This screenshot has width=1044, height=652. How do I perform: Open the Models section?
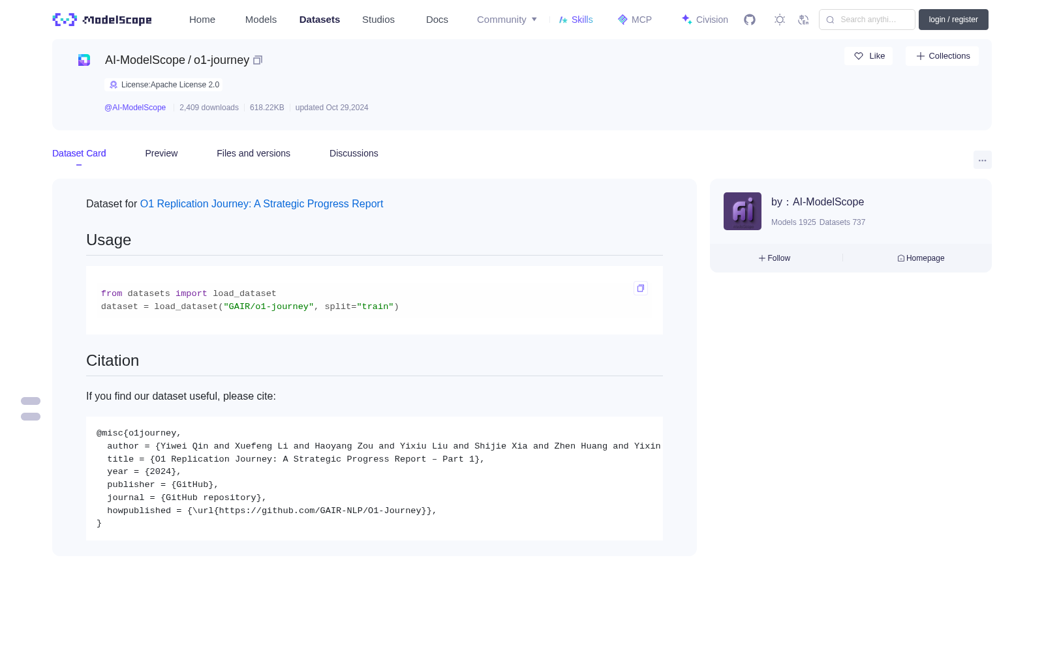tap(261, 20)
